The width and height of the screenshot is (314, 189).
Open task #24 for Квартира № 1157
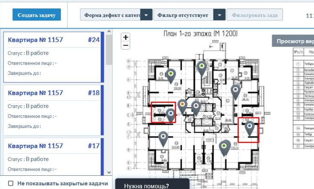(54, 56)
